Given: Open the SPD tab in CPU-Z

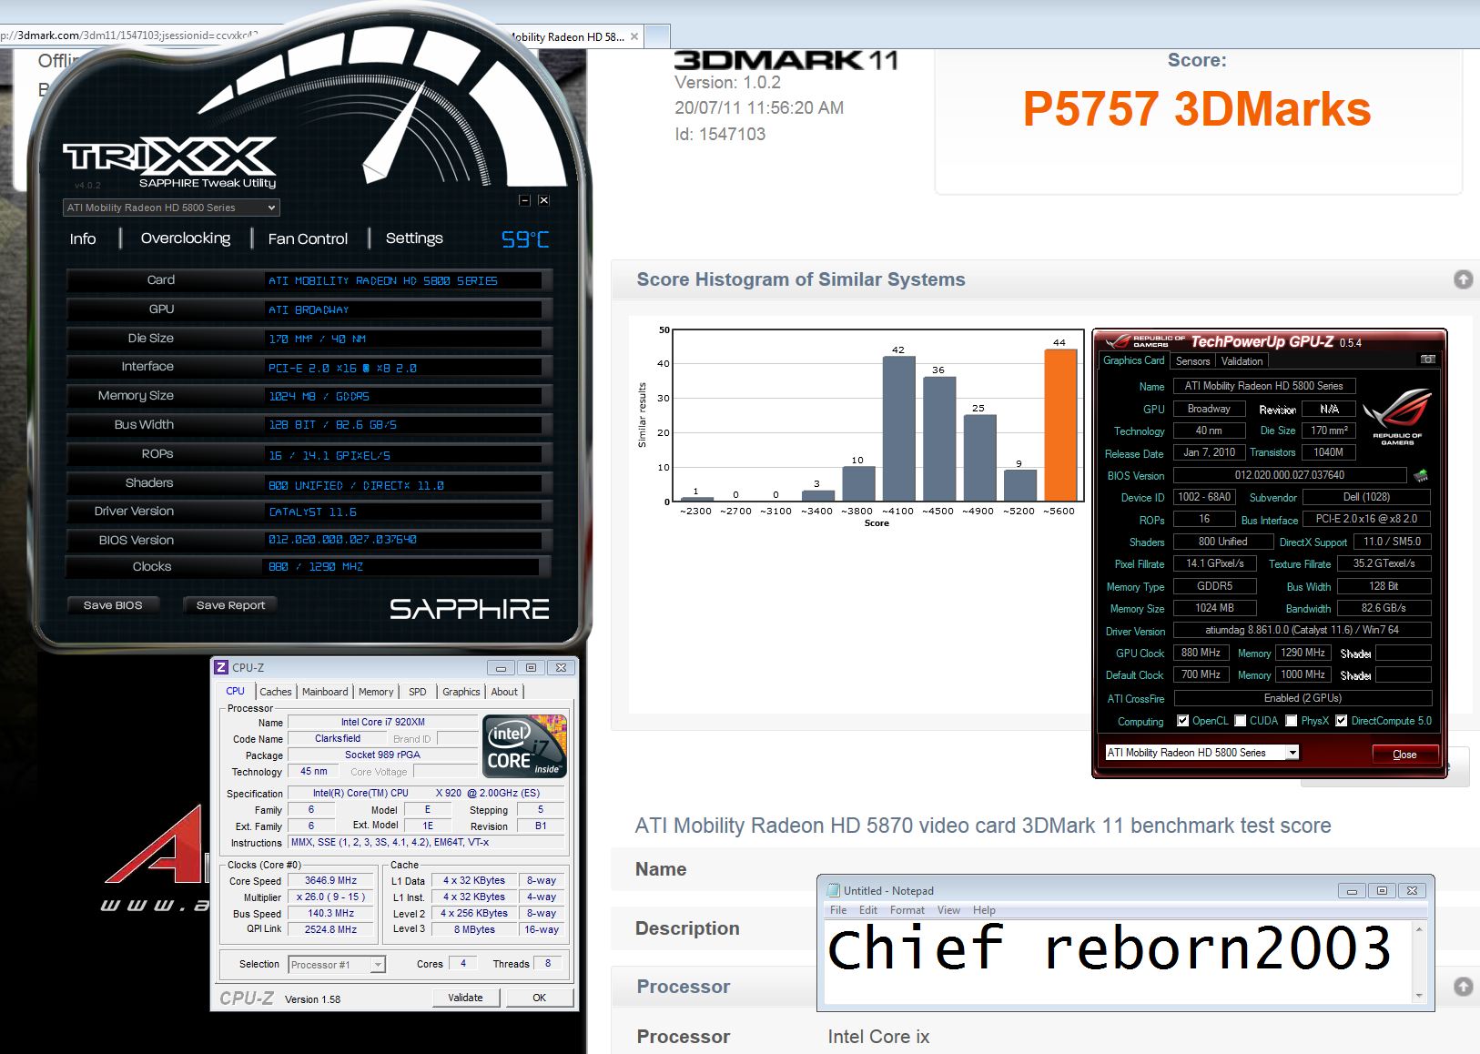Looking at the screenshot, I should [x=418, y=692].
